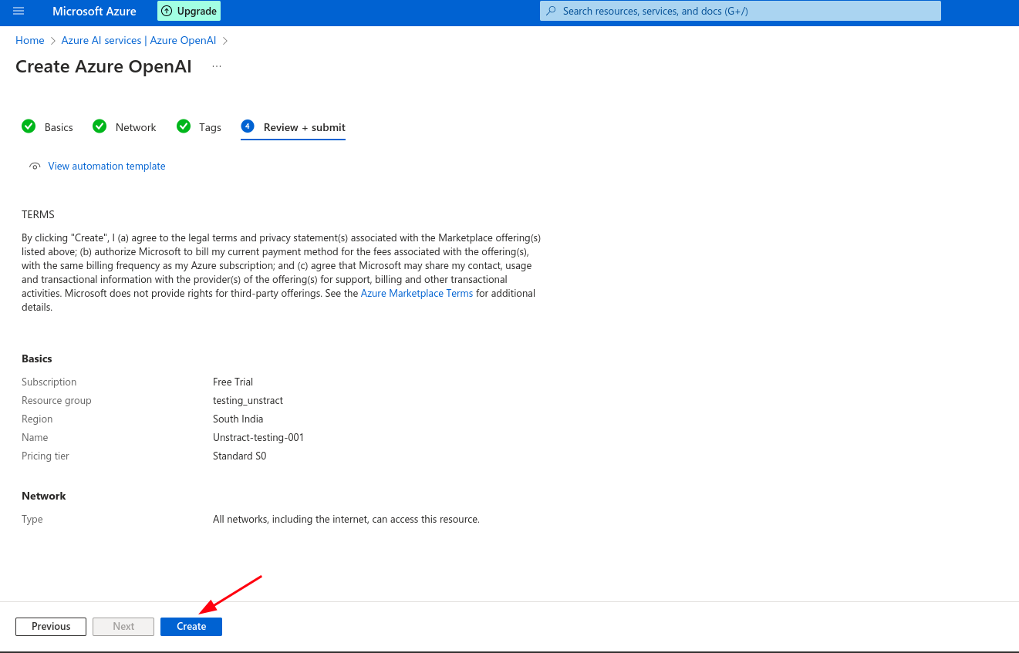1019x653 pixels.
Task: Click the 'Resource group' label
Action: pos(56,400)
